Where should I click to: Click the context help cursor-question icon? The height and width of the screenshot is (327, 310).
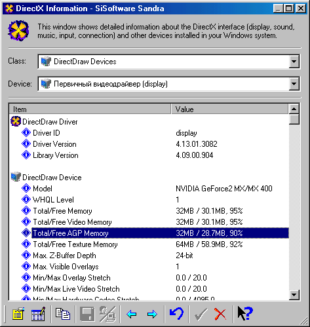[x=245, y=313]
